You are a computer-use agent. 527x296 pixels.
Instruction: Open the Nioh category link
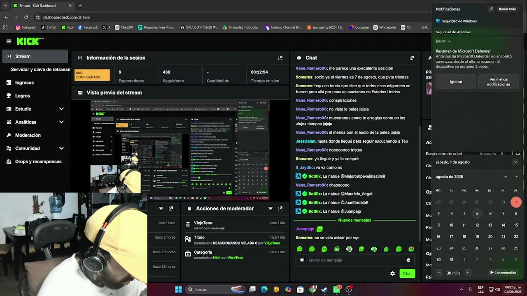click(217, 258)
